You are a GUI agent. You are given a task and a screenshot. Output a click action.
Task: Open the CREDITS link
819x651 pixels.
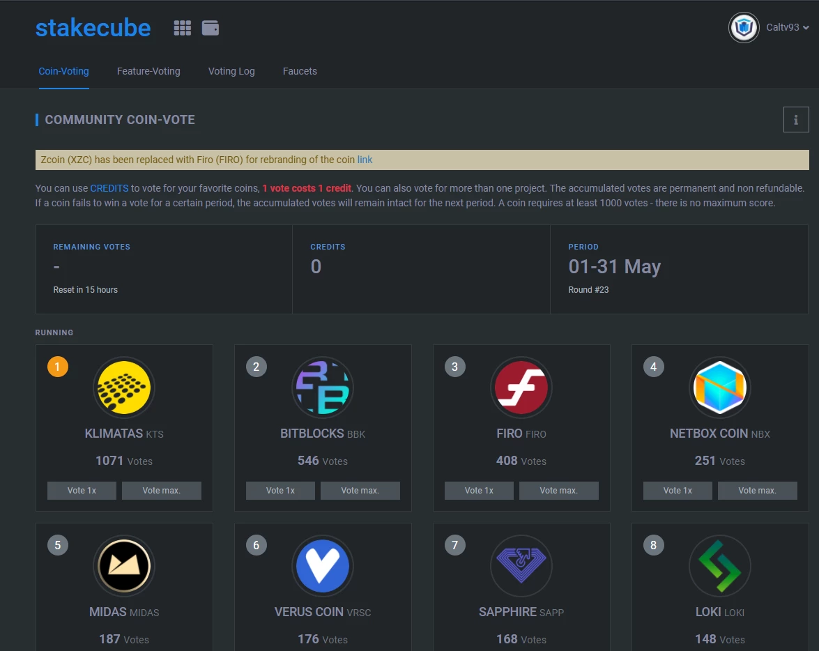[x=109, y=188]
